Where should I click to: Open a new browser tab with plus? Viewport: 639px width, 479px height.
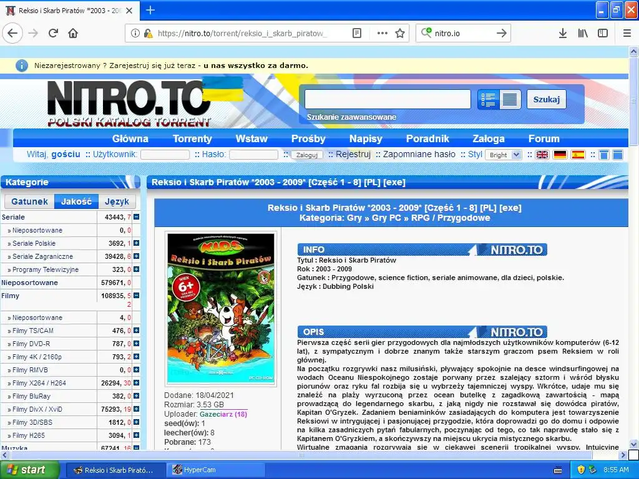[150, 10]
